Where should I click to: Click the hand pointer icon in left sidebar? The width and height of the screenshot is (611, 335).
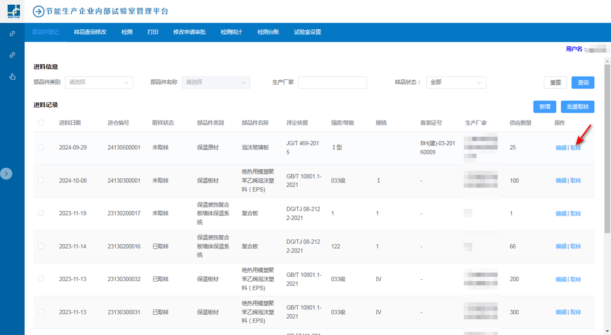(12, 77)
